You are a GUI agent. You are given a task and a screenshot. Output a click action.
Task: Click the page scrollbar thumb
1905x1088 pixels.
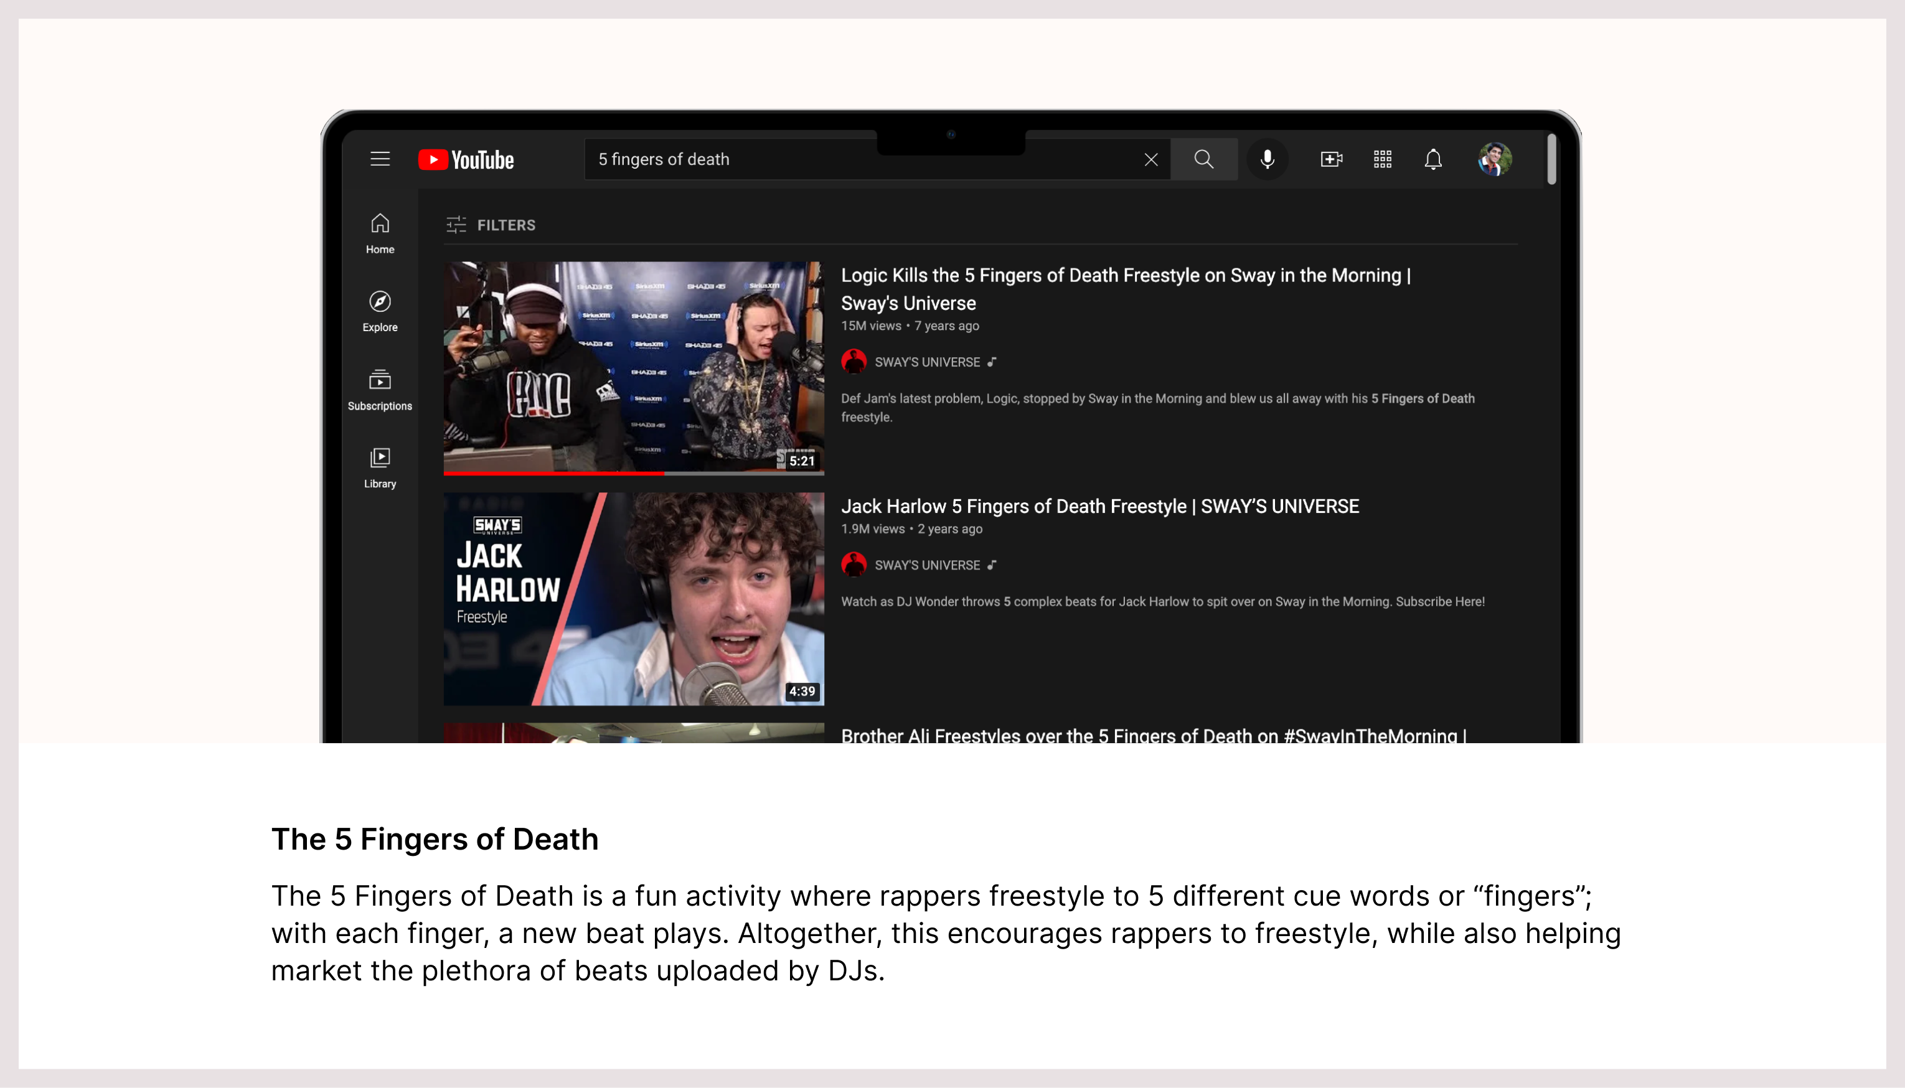(1551, 159)
